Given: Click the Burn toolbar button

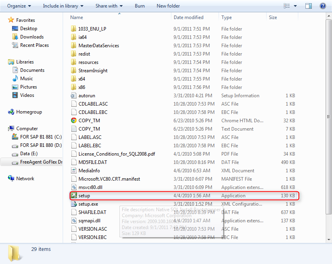Looking at the screenshot, I should (x=140, y=6).
